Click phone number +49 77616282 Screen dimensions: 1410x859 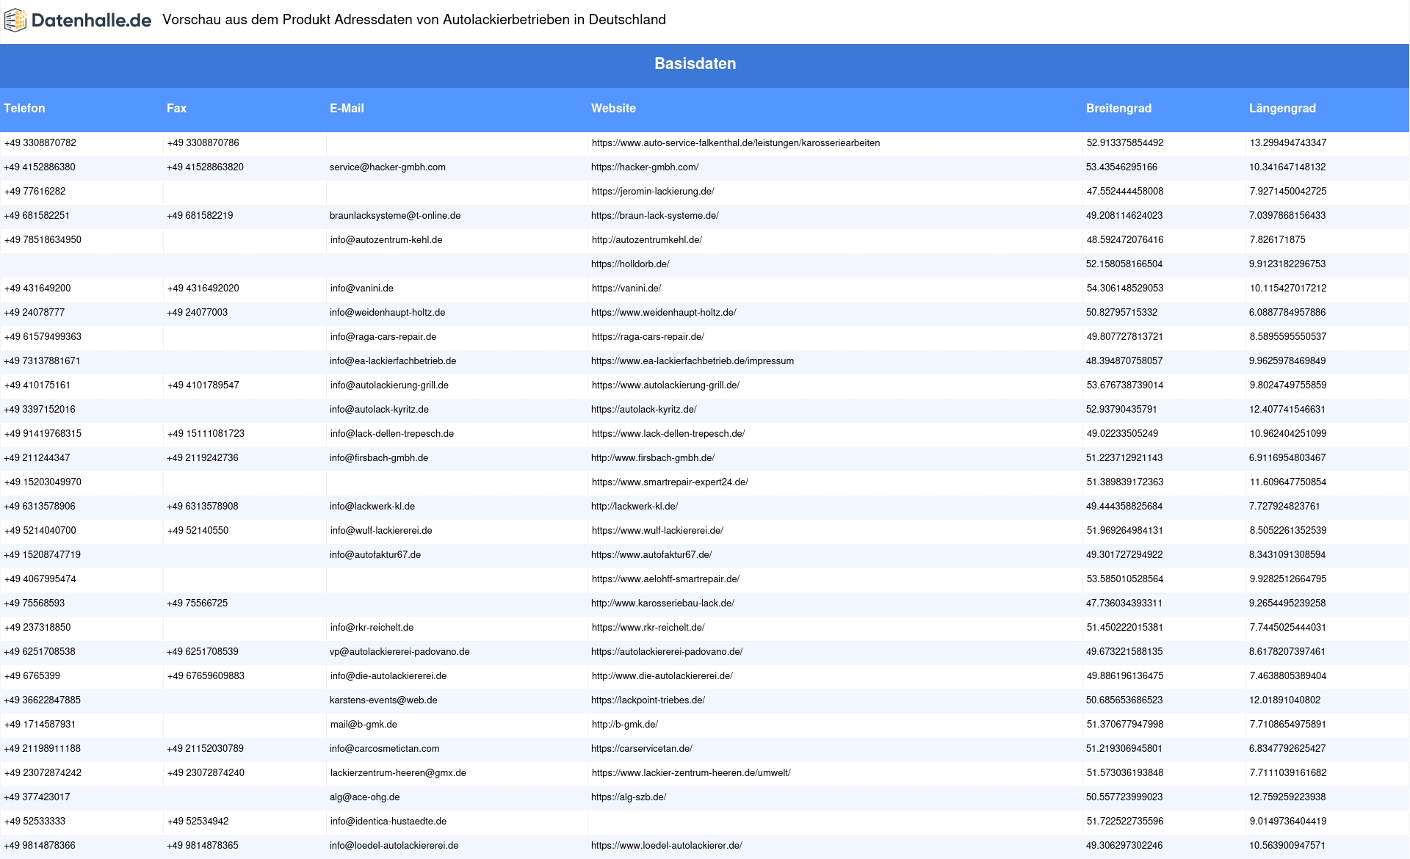pyautogui.click(x=35, y=192)
